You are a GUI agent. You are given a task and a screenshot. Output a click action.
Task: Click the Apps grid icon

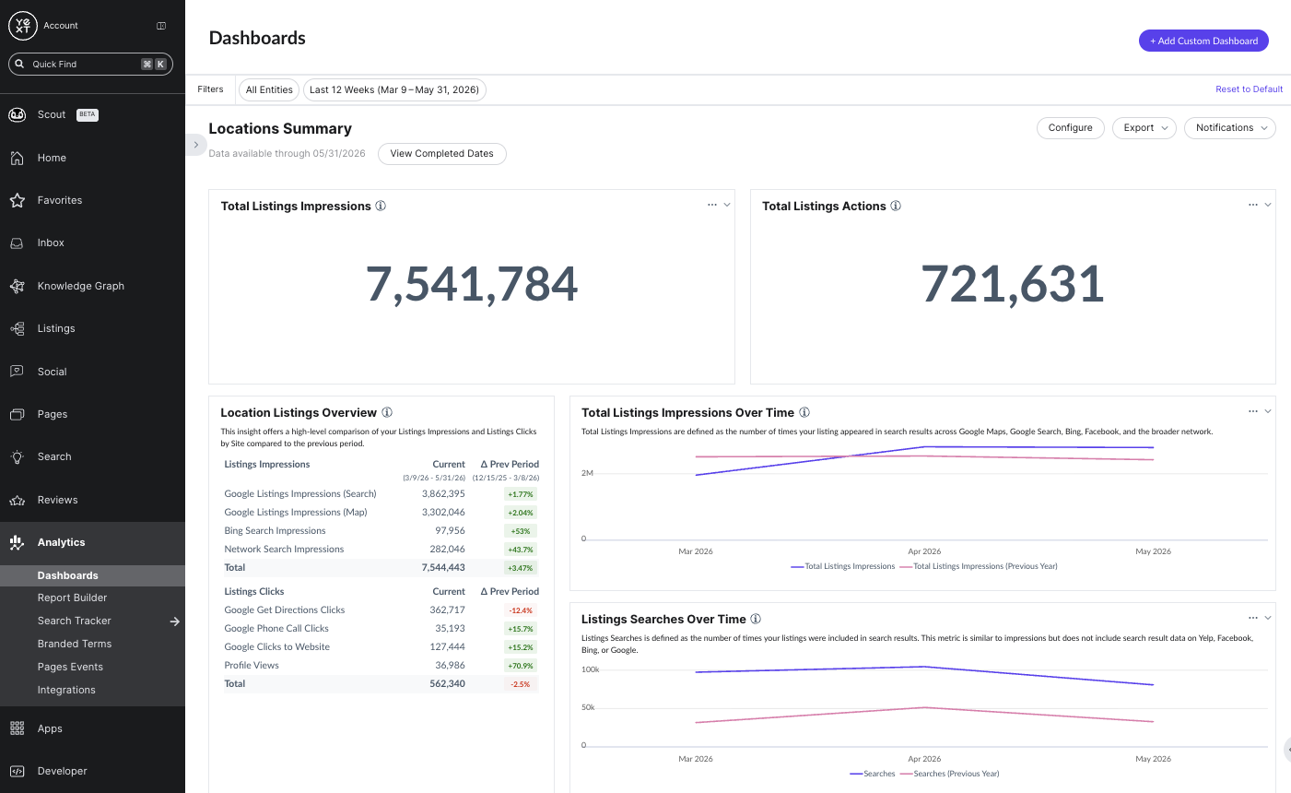17,728
